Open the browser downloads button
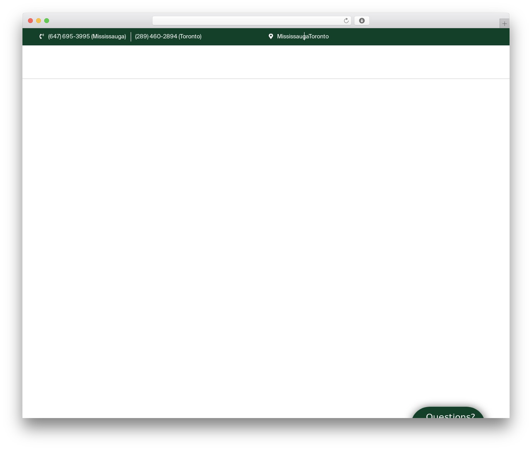 pos(362,21)
